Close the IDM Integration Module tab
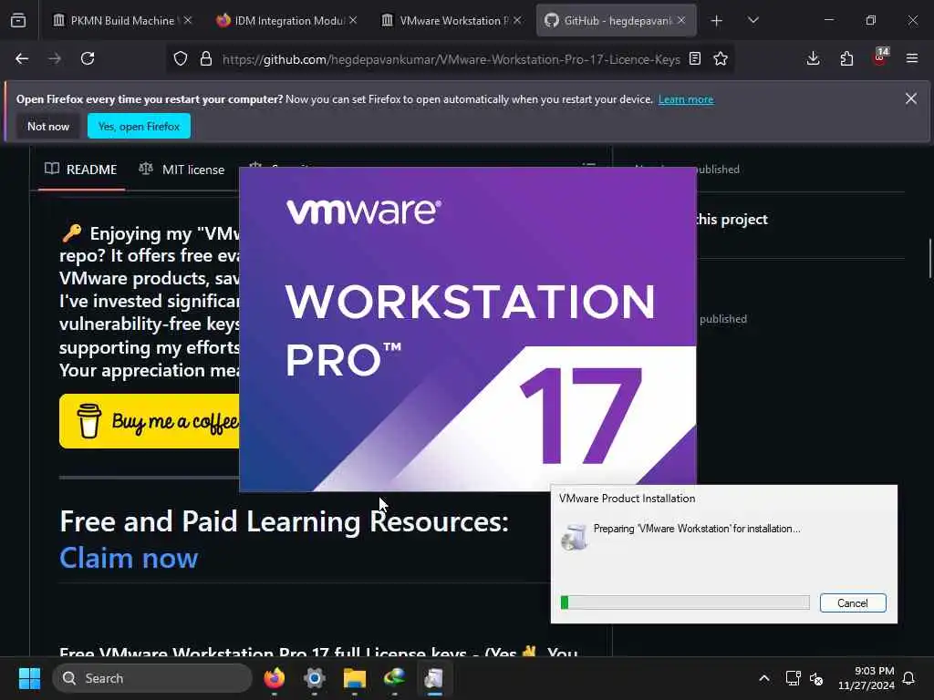 353,20
